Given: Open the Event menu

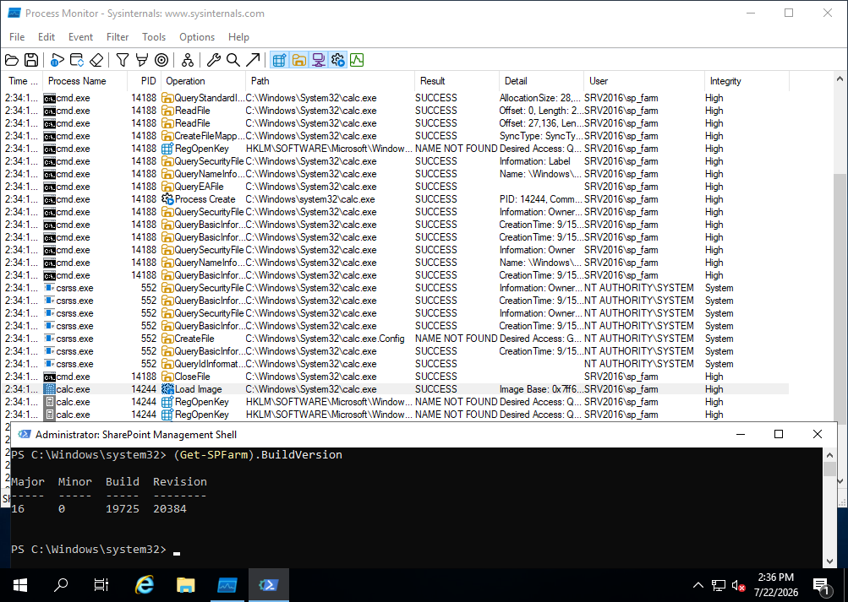Looking at the screenshot, I should (x=80, y=36).
